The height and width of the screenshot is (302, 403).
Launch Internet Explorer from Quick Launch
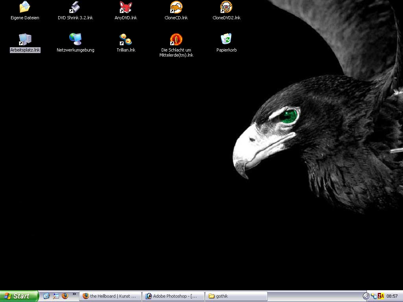[x=46, y=296]
